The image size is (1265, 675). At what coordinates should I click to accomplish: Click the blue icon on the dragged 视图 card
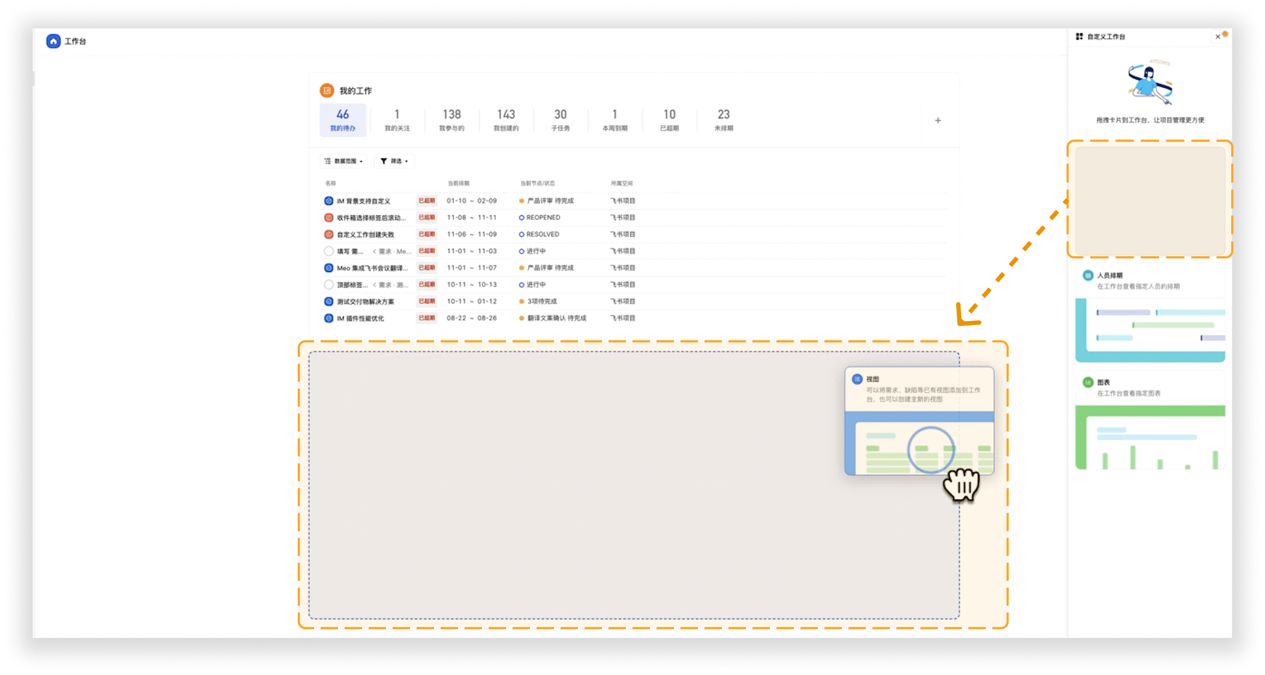857,379
